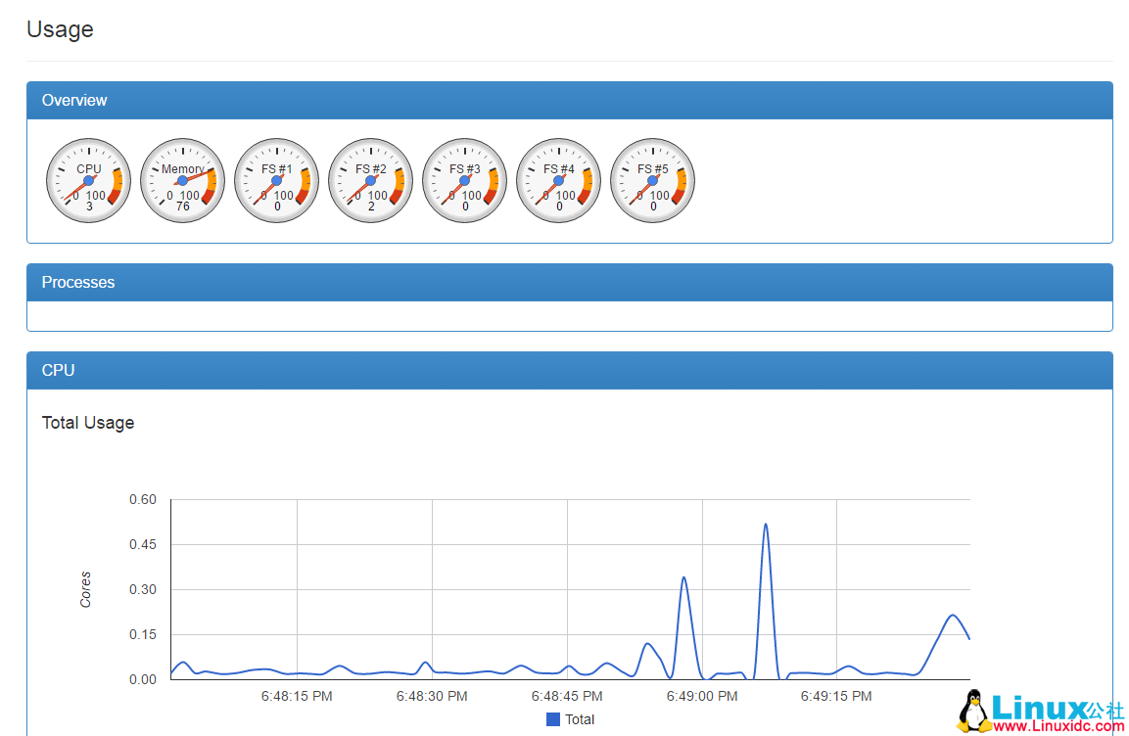Click the Cores y-axis label
This screenshot has height=736, width=1129.
86,590
